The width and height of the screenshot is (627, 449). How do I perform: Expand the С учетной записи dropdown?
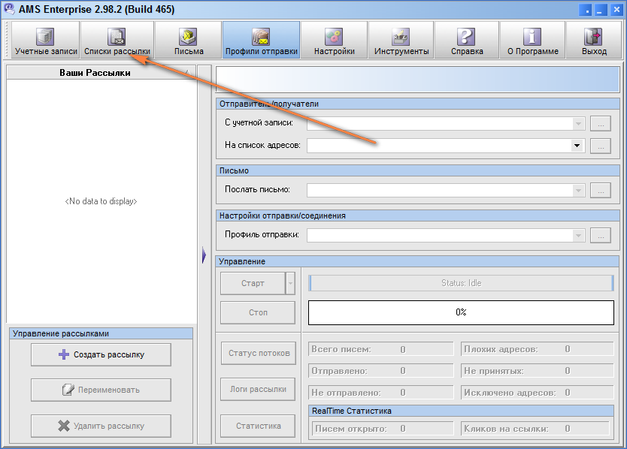(578, 123)
